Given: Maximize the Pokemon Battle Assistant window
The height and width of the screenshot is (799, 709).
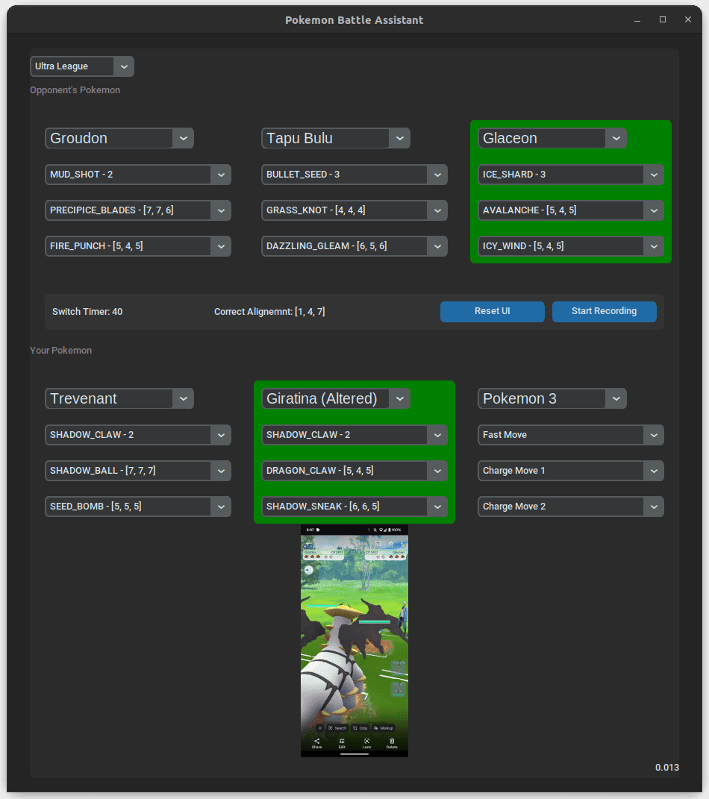Looking at the screenshot, I should 663,20.
